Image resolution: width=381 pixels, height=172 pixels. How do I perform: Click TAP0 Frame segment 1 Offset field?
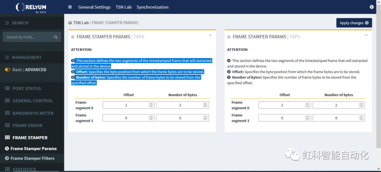point(128,118)
